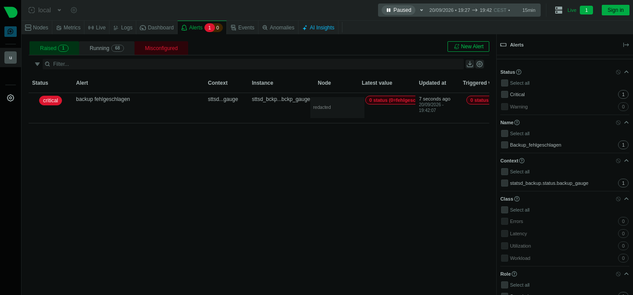Focus the Filter search field
Viewport: 633px width, 295px height.
[x=253, y=64]
